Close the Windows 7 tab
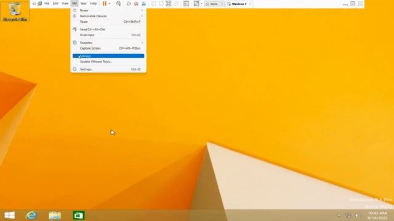Viewport: 394px width, 221px height. 251,4
